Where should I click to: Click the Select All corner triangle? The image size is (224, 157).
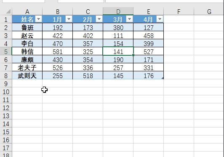coord(8,11)
